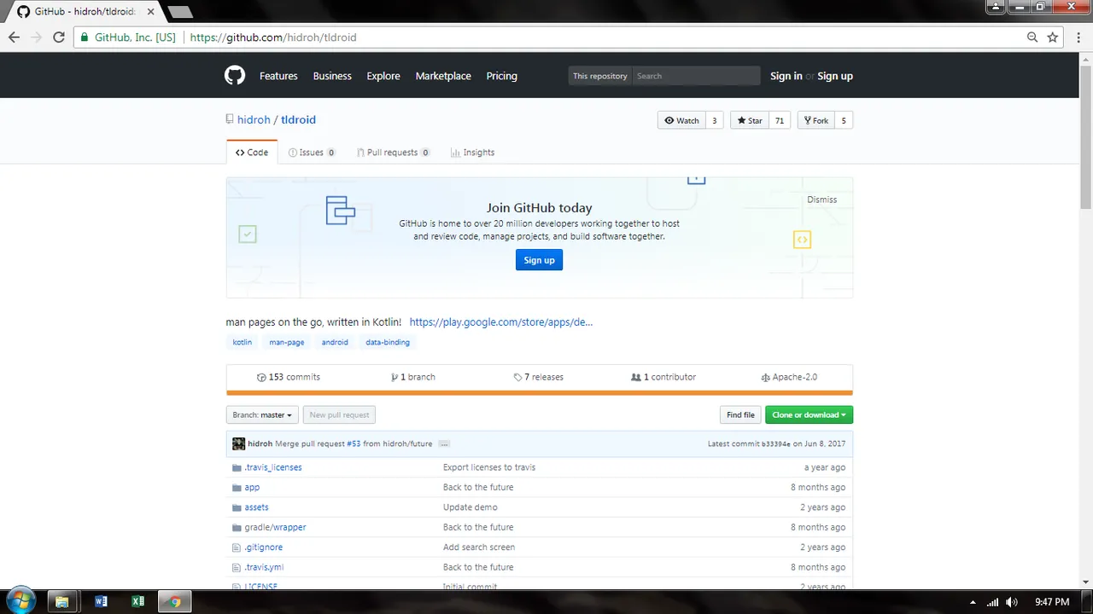Viewport: 1093px width, 614px height.
Task: Open the assets folder
Action: pyautogui.click(x=256, y=507)
